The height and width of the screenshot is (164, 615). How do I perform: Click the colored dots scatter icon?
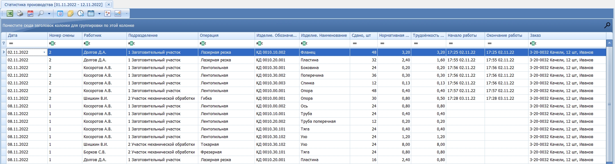(x=108, y=13)
